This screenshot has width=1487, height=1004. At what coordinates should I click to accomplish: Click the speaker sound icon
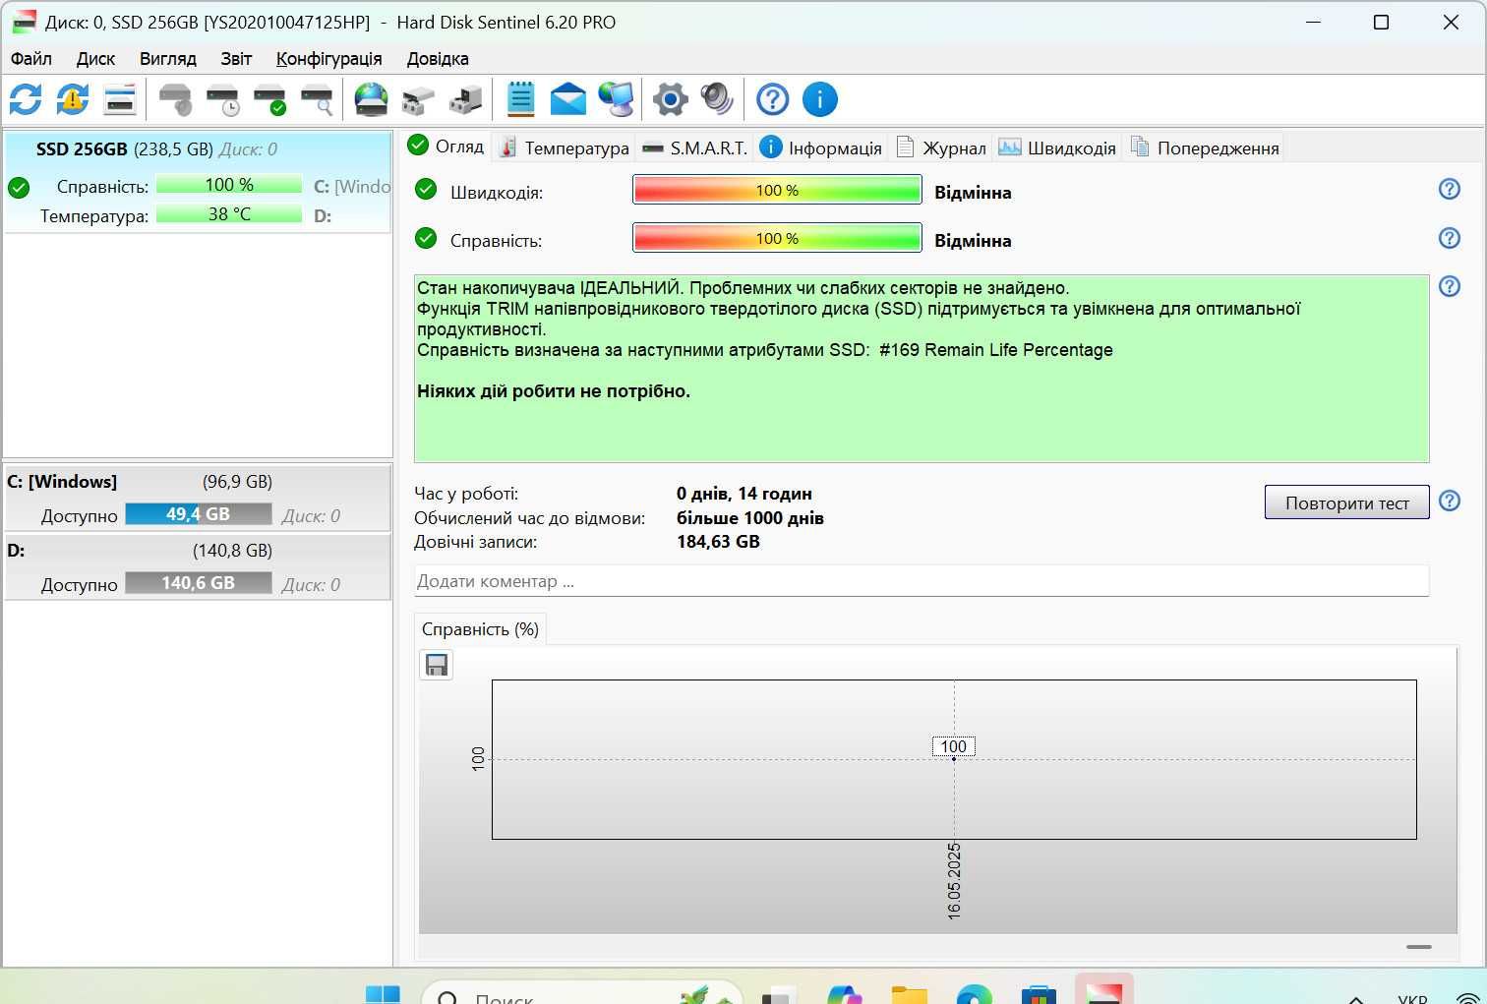717,99
